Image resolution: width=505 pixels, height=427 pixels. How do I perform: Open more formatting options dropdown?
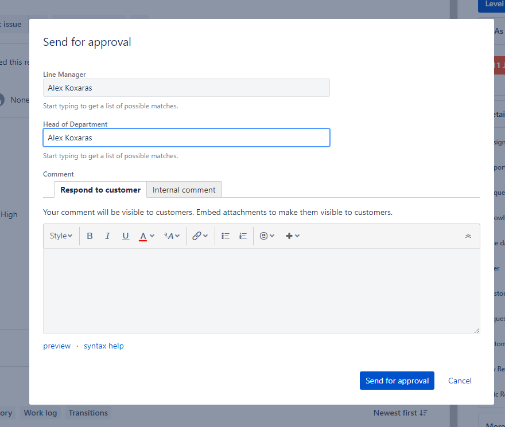(172, 236)
